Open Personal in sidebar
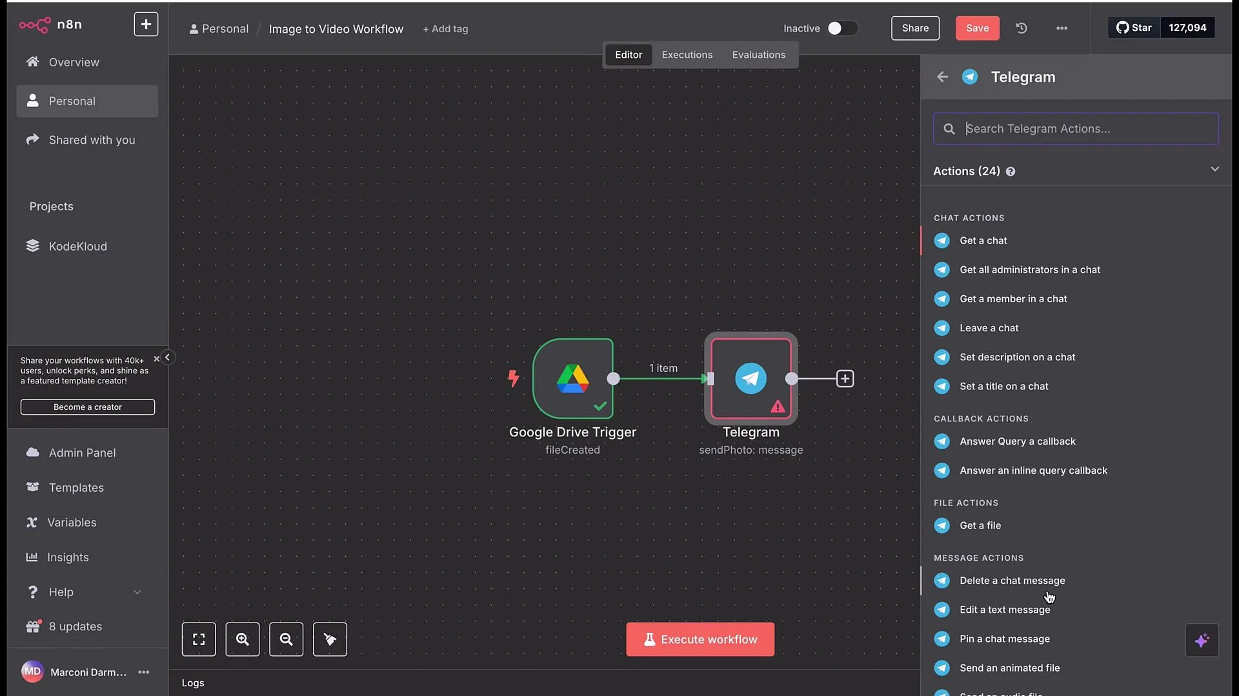 coord(87,101)
